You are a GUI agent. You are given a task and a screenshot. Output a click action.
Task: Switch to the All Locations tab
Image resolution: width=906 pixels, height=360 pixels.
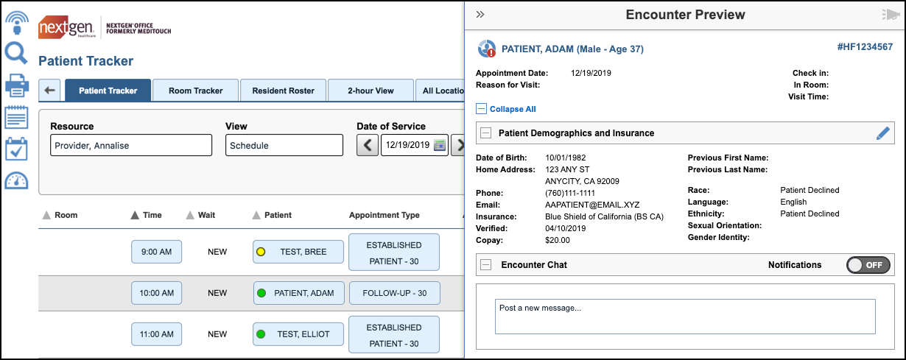440,91
